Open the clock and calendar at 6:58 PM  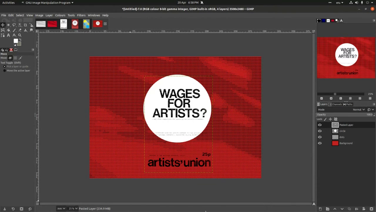click(x=188, y=3)
